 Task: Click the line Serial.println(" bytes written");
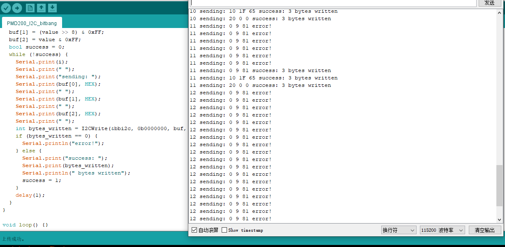pos(76,173)
